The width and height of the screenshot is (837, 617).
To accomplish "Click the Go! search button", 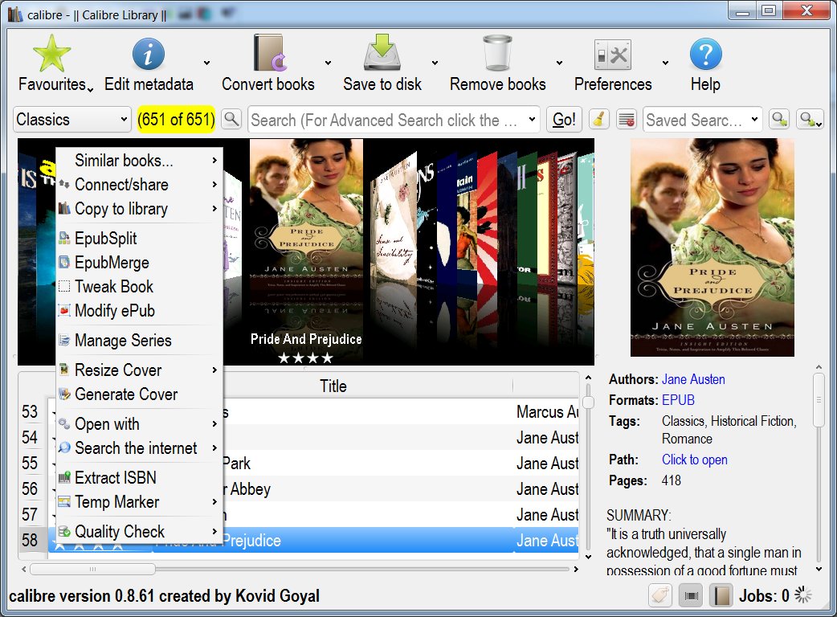I will [564, 120].
